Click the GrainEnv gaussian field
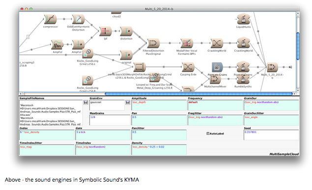312x190 pixels. [107, 105]
